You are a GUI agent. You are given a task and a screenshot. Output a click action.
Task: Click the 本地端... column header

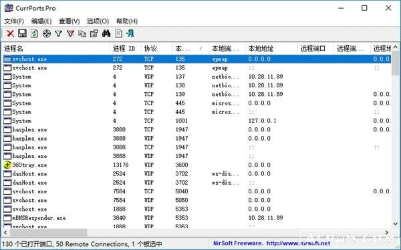tap(227, 49)
